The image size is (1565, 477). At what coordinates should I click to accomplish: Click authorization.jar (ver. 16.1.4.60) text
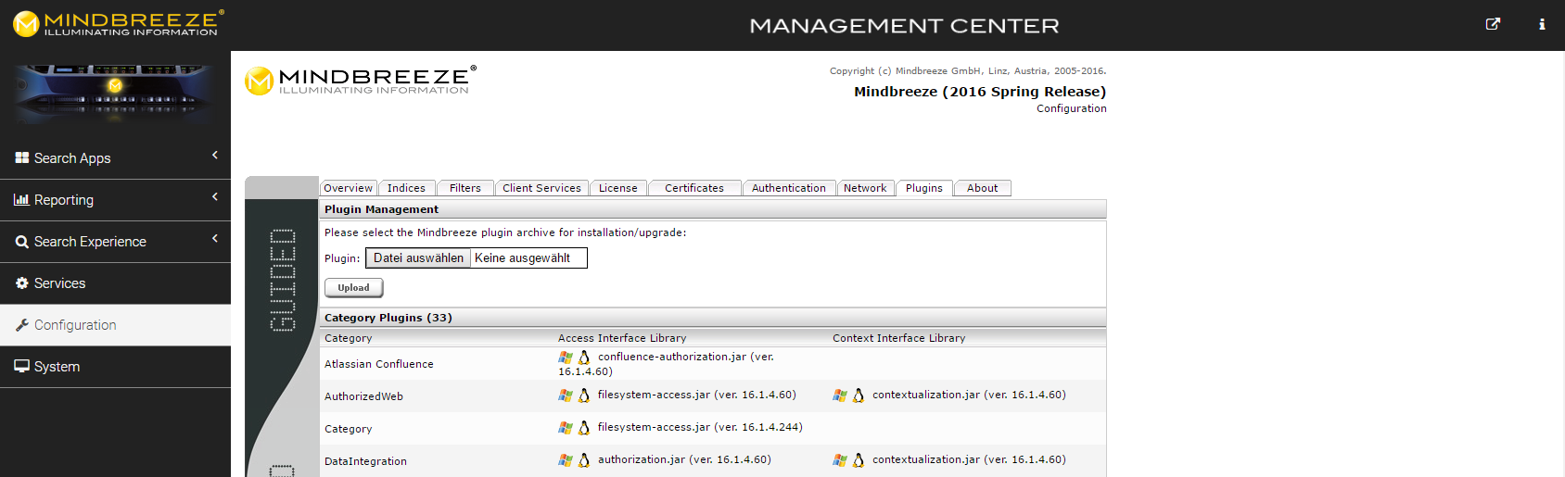(x=684, y=459)
